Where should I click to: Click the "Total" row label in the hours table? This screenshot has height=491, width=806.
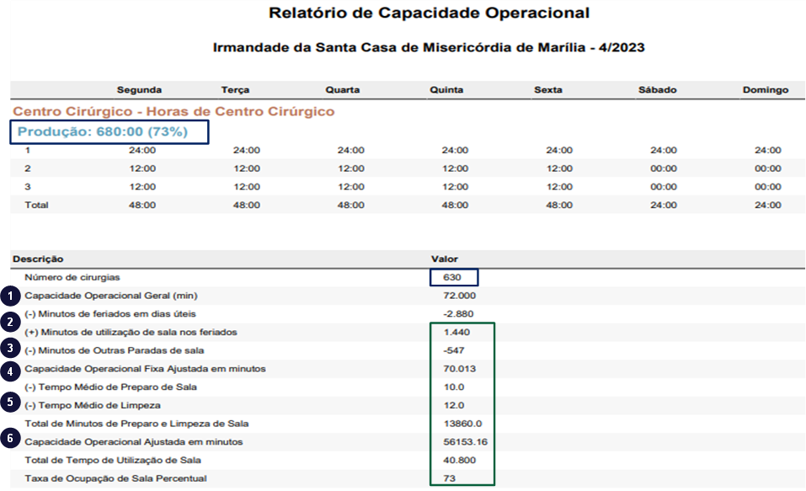click(36, 205)
